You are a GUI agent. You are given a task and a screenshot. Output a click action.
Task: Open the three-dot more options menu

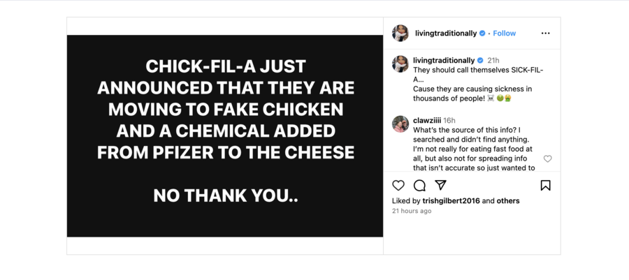point(545,33)
